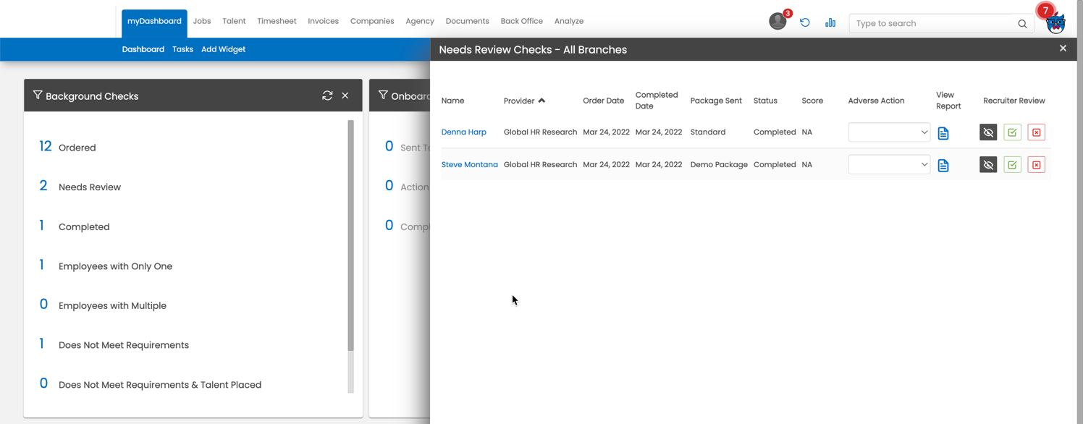Switch to the Tasks tab
Screen dimensions: 1083x424
click(x=182, y=49)
